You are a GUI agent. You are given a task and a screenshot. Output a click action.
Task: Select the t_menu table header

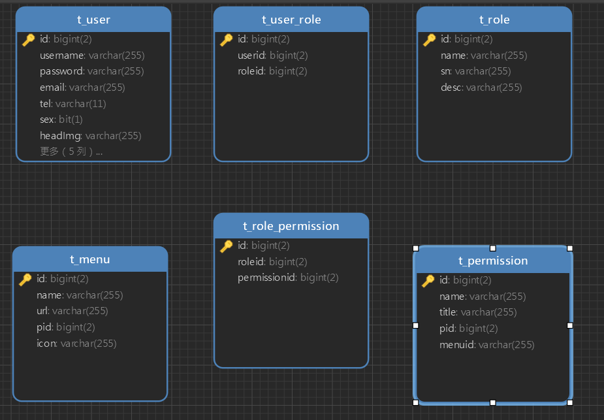point(90,259)
